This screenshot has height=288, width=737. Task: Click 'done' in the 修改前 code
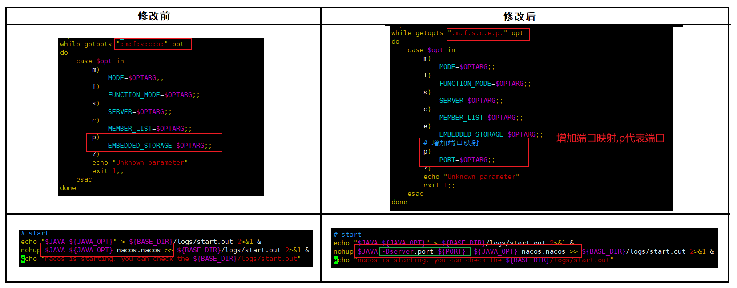pos(68,188)
